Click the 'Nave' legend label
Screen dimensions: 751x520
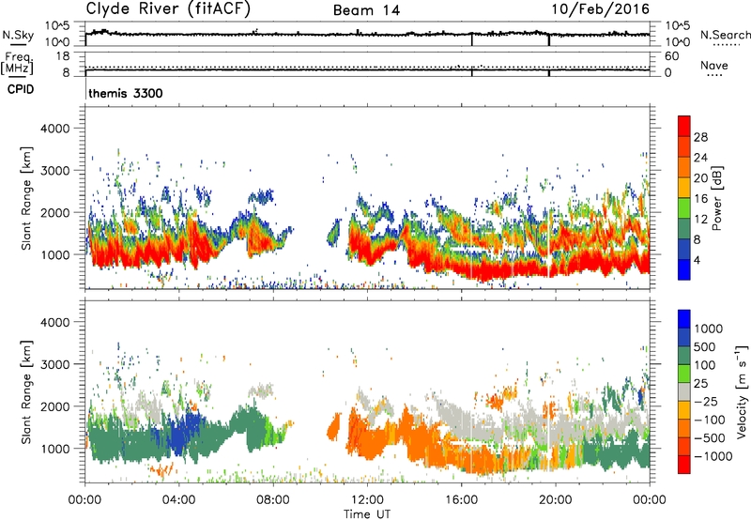coord(714,66)
